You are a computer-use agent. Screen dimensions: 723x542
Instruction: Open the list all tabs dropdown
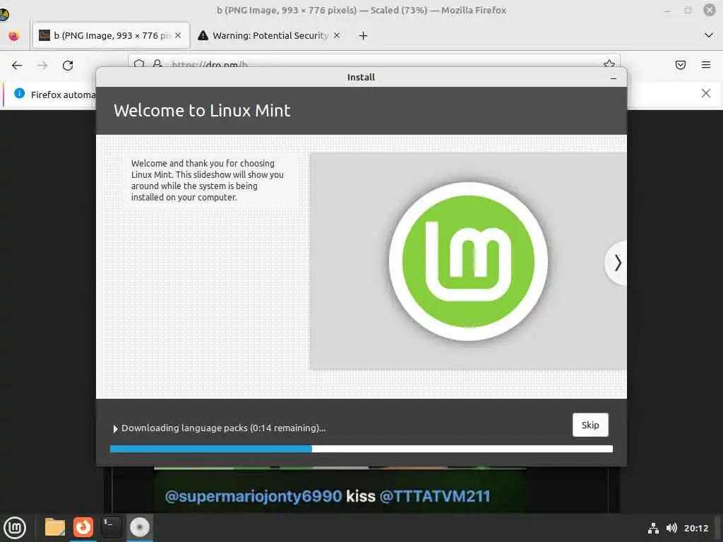[709, 35]
